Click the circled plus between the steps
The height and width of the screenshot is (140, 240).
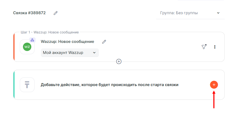(119, 61)
